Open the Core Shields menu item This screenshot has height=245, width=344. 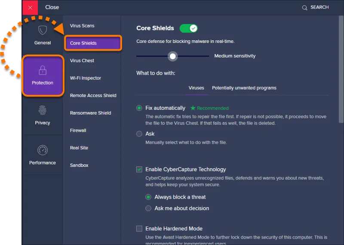[93, 43]
